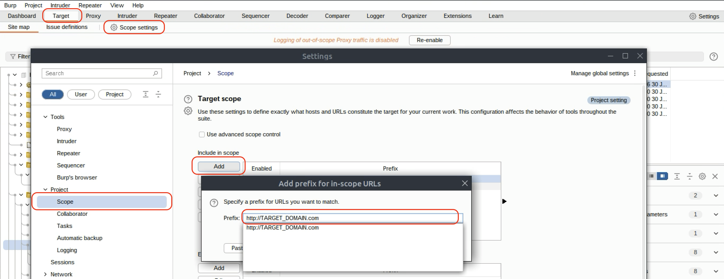Select the User settings filter pill

[81, 94]
